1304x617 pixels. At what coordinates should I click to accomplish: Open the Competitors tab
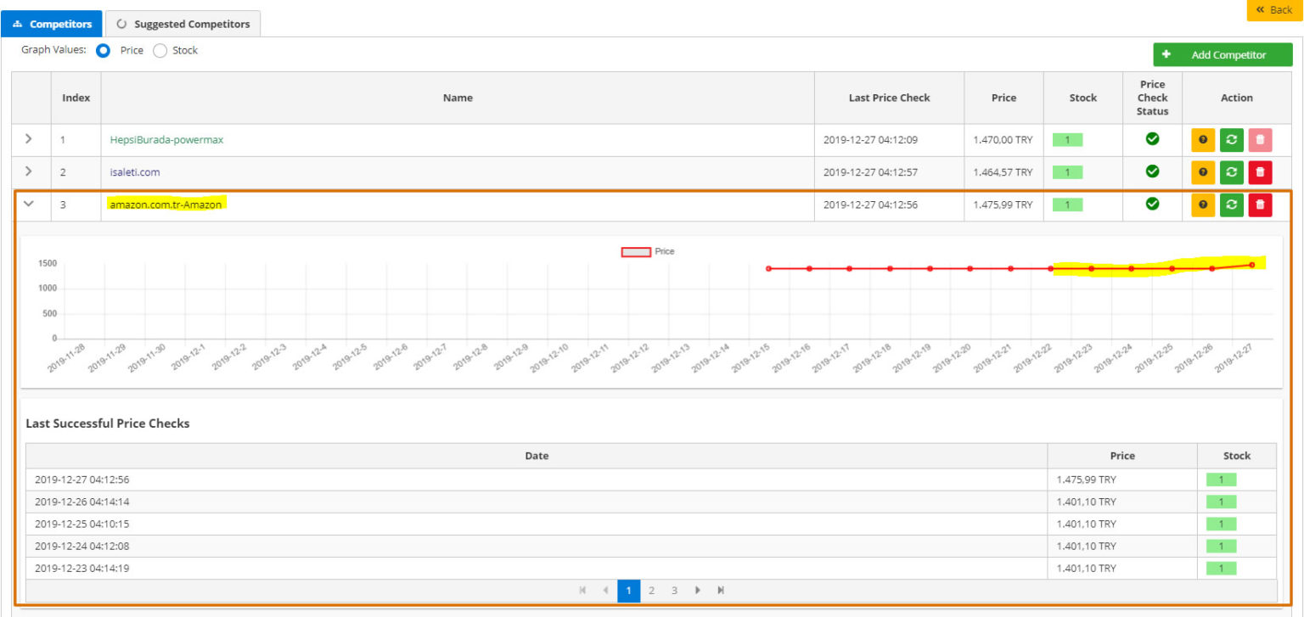(x=52, y=24)
